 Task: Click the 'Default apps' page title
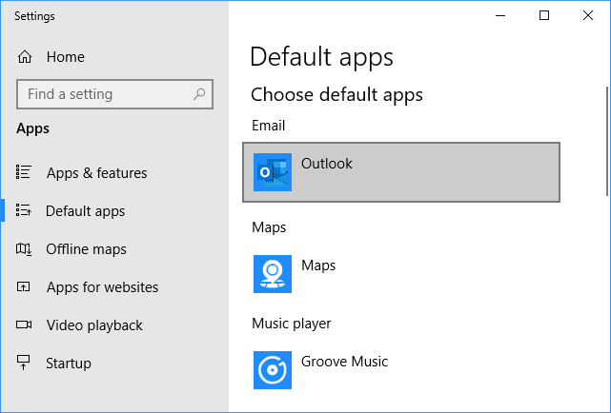tap(321, 57)
